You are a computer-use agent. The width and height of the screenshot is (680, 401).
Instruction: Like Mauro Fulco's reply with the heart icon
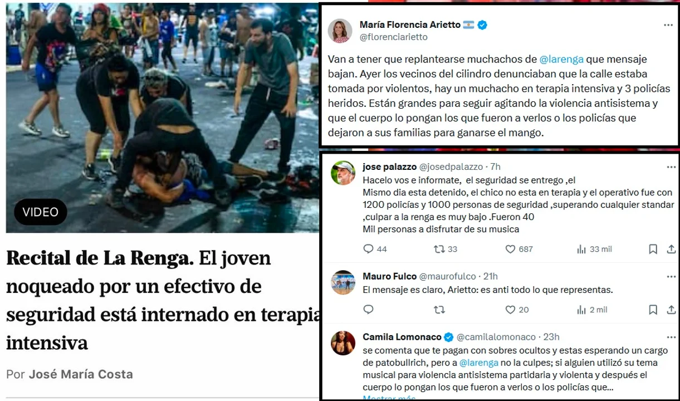pos(510,310)
